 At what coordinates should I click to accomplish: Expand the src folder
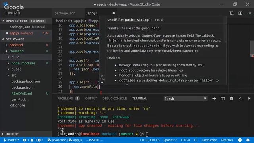8,75
